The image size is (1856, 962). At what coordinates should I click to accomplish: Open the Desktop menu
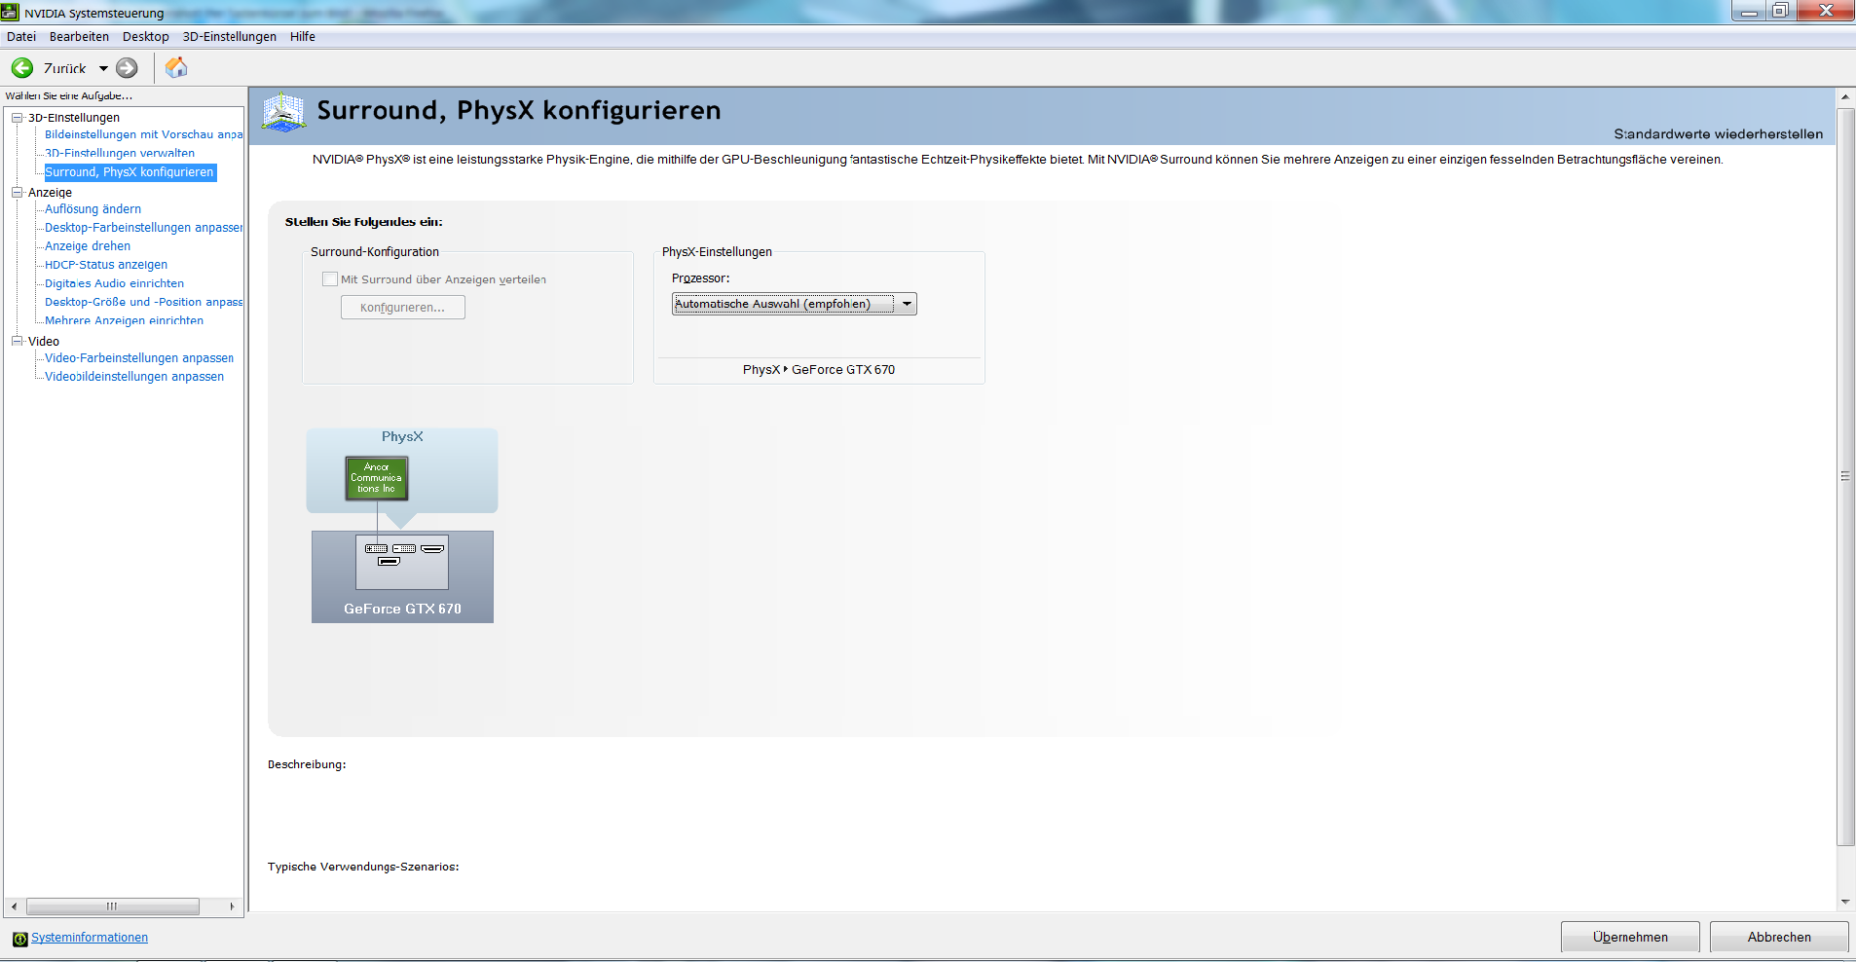(x=146, y=37)
